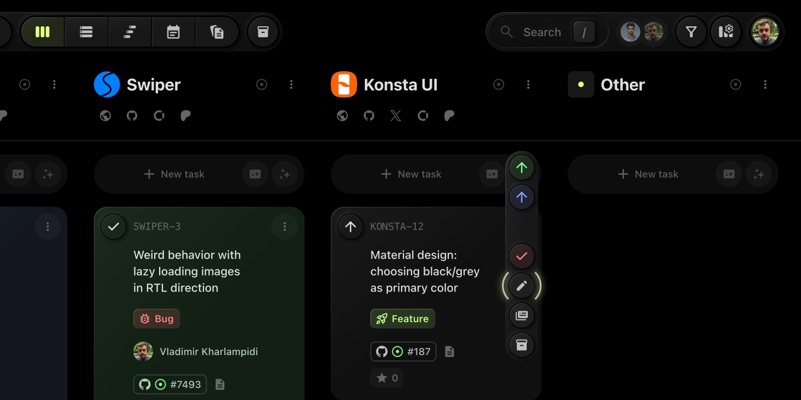Open the archive button in top toolbar
This screenshot has height=400, width=801.
[x=263, y=32]
